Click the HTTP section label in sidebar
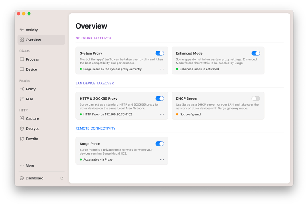Viewport: 308px width, 206px height. coord(23,110)
